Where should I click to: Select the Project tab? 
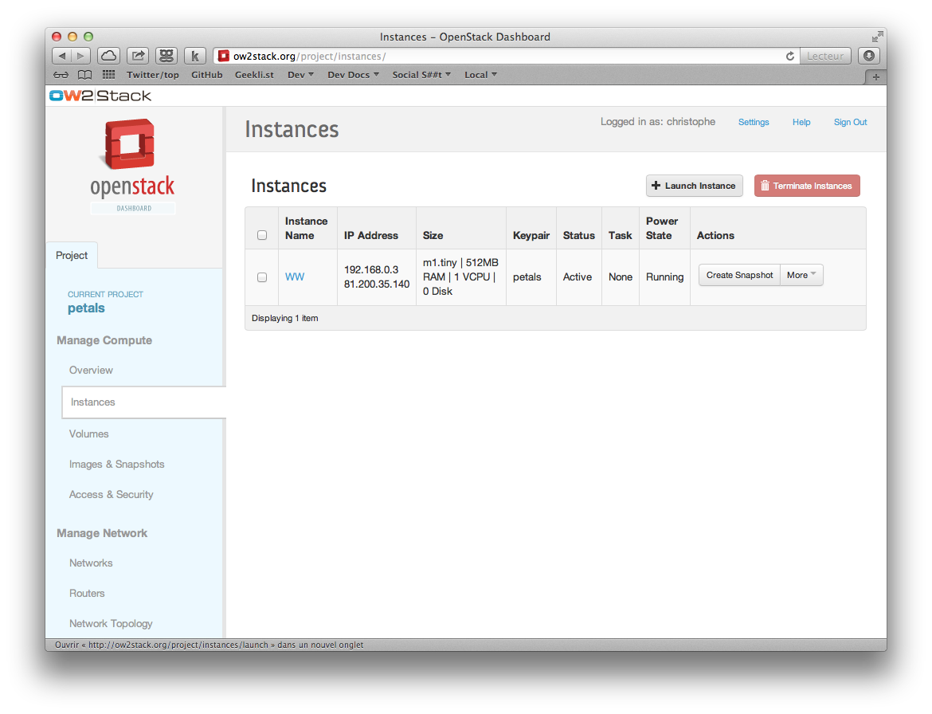point(72,255)
